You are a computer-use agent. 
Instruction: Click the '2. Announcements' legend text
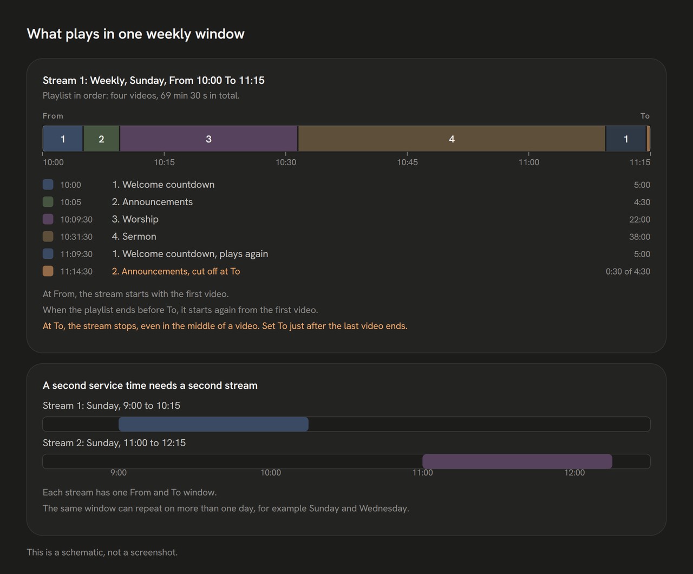point(152,202)
